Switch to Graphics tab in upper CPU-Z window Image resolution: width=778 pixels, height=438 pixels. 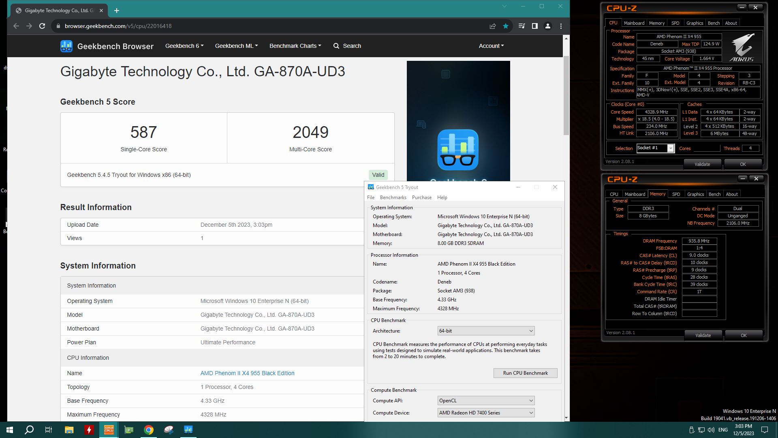tap(695, 23)
